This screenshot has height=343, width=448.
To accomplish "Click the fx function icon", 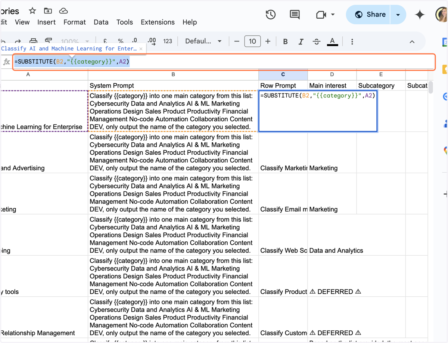I will [x=6, y=62].
